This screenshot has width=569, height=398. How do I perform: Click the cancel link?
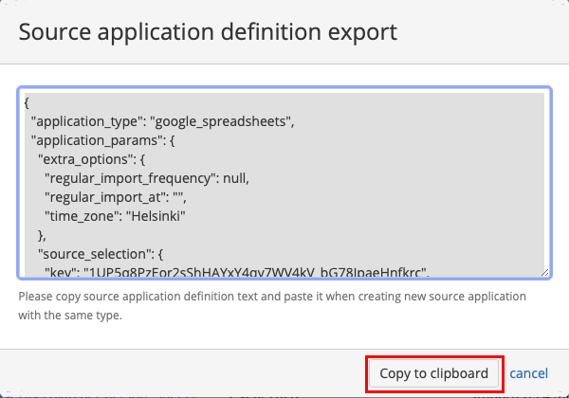pos(529,373)
